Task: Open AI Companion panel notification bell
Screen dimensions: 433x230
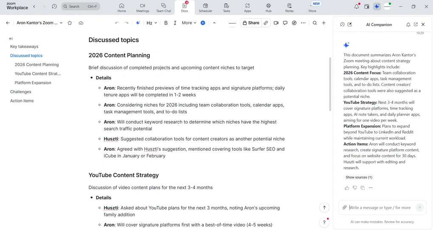Action: pyautogui.click(x=408, y=24)
